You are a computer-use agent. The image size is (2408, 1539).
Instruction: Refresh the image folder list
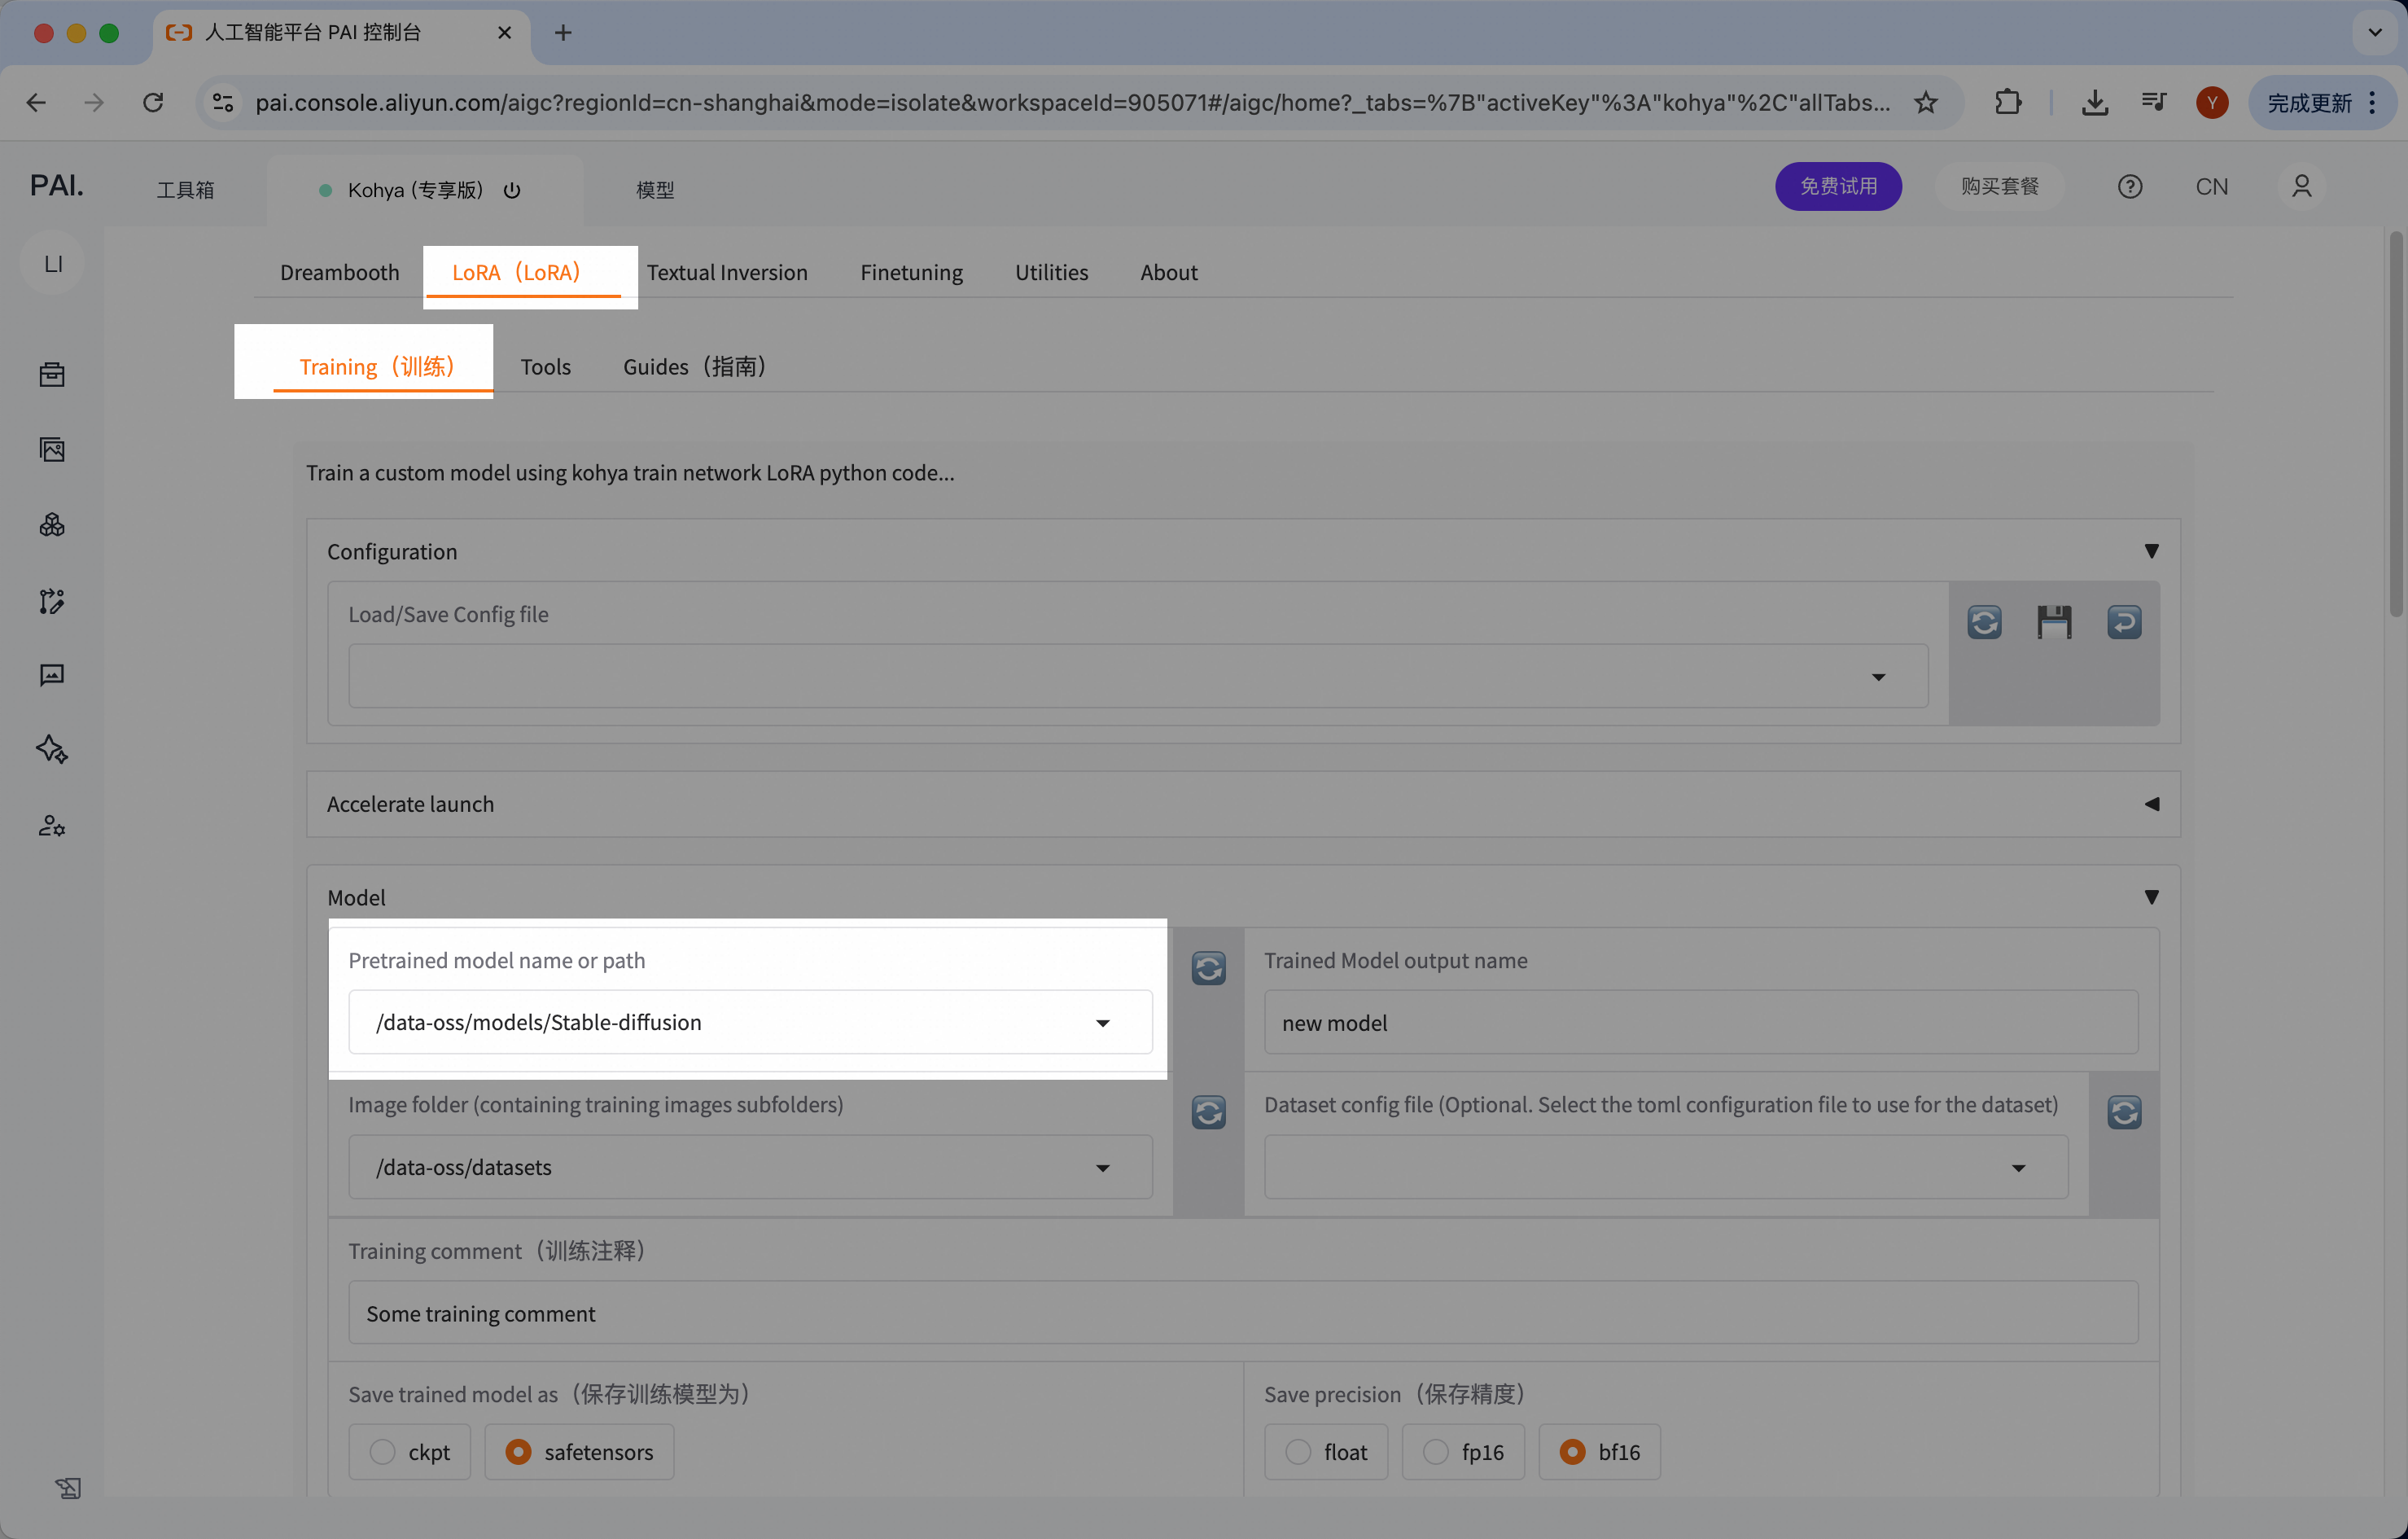tap(1208, 1112)
